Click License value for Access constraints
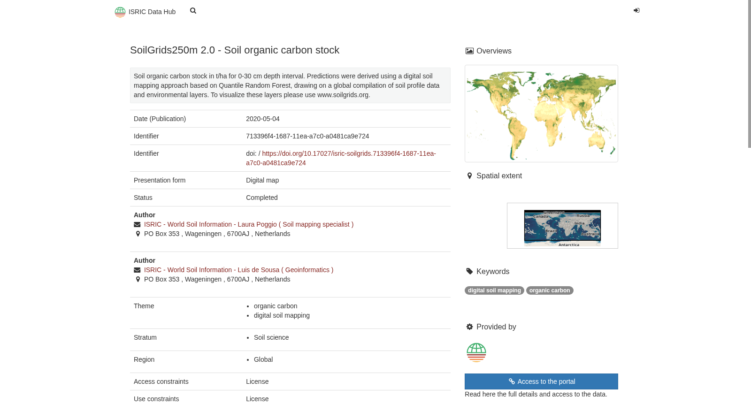The image size is (751, 404). coord(257,381)
